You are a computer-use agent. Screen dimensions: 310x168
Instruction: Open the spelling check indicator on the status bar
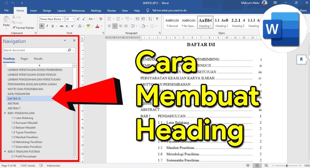click(x=41, y=165)
